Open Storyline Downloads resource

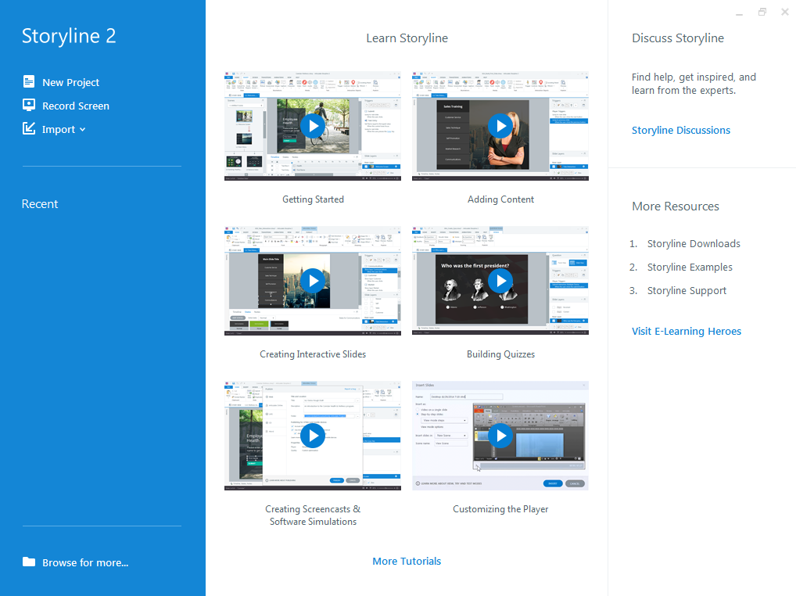pyautogui.click(x=694, y=244)
